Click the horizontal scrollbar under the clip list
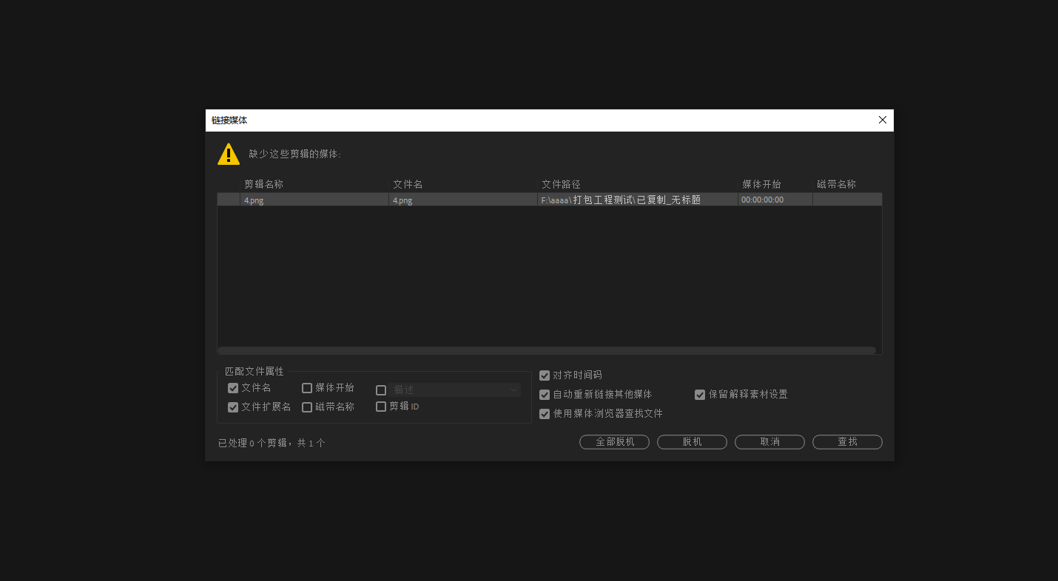The height and width of the screenshot is (581, 1058). pos(547,350)
